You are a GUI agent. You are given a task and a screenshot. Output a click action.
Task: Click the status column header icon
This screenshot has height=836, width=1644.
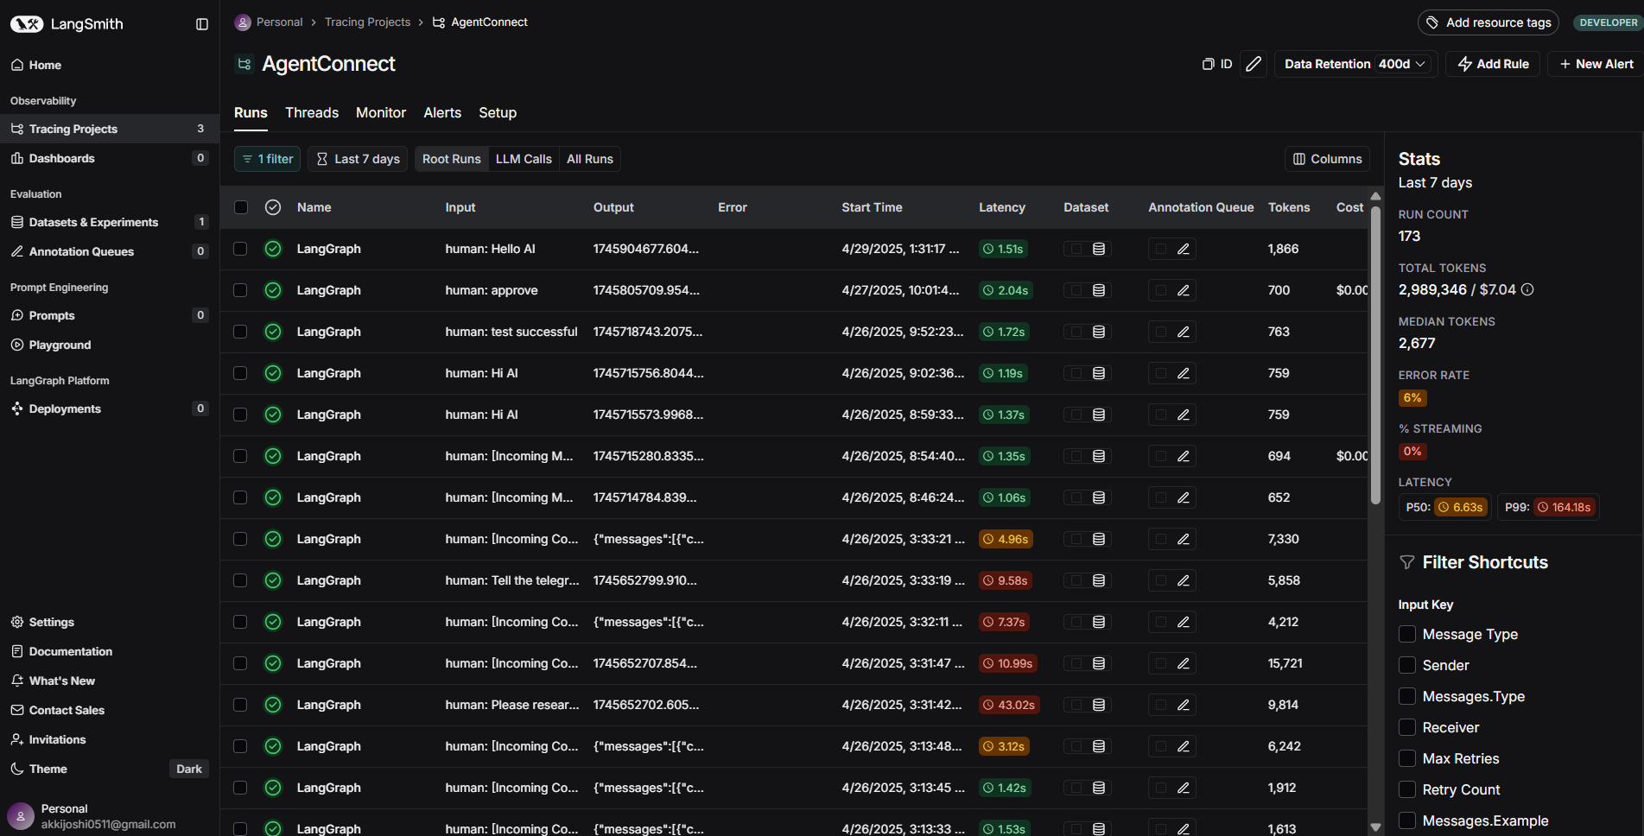[273, 207]
